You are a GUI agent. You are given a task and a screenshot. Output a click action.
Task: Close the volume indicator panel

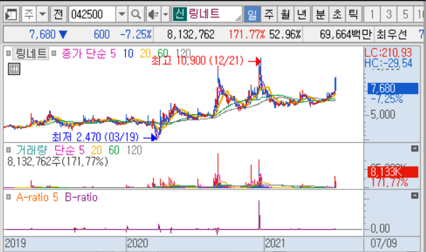pos(415,148)
